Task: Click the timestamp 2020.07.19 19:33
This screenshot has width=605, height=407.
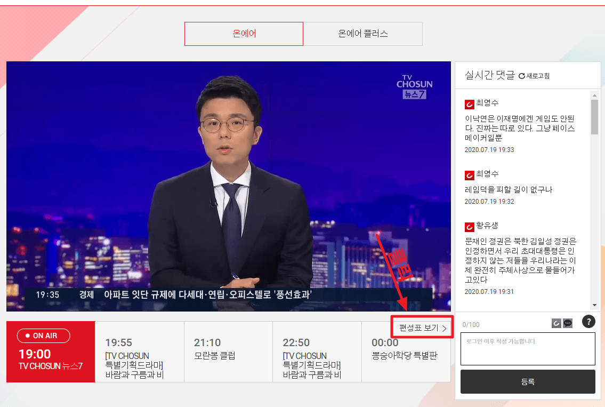Action: click(489, 150)
